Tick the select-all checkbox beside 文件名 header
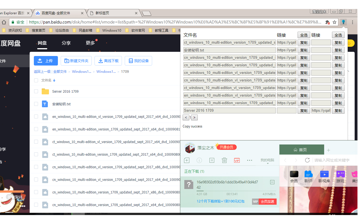The width and height of the screenshot is (358, 224). tap(36, 80)
